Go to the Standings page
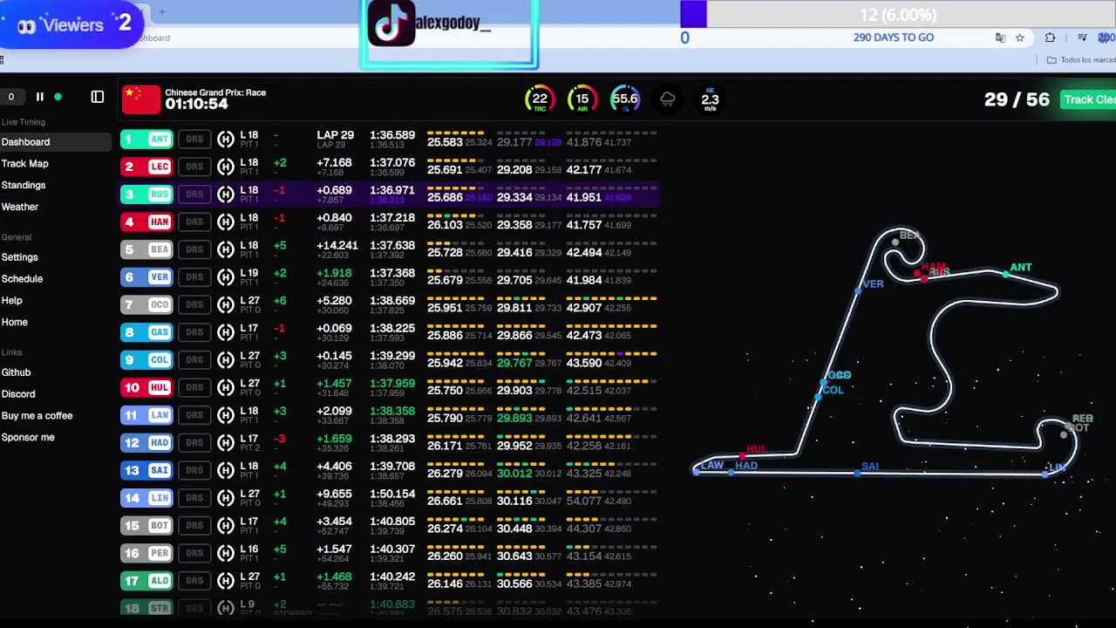 [x=24, y=185]
